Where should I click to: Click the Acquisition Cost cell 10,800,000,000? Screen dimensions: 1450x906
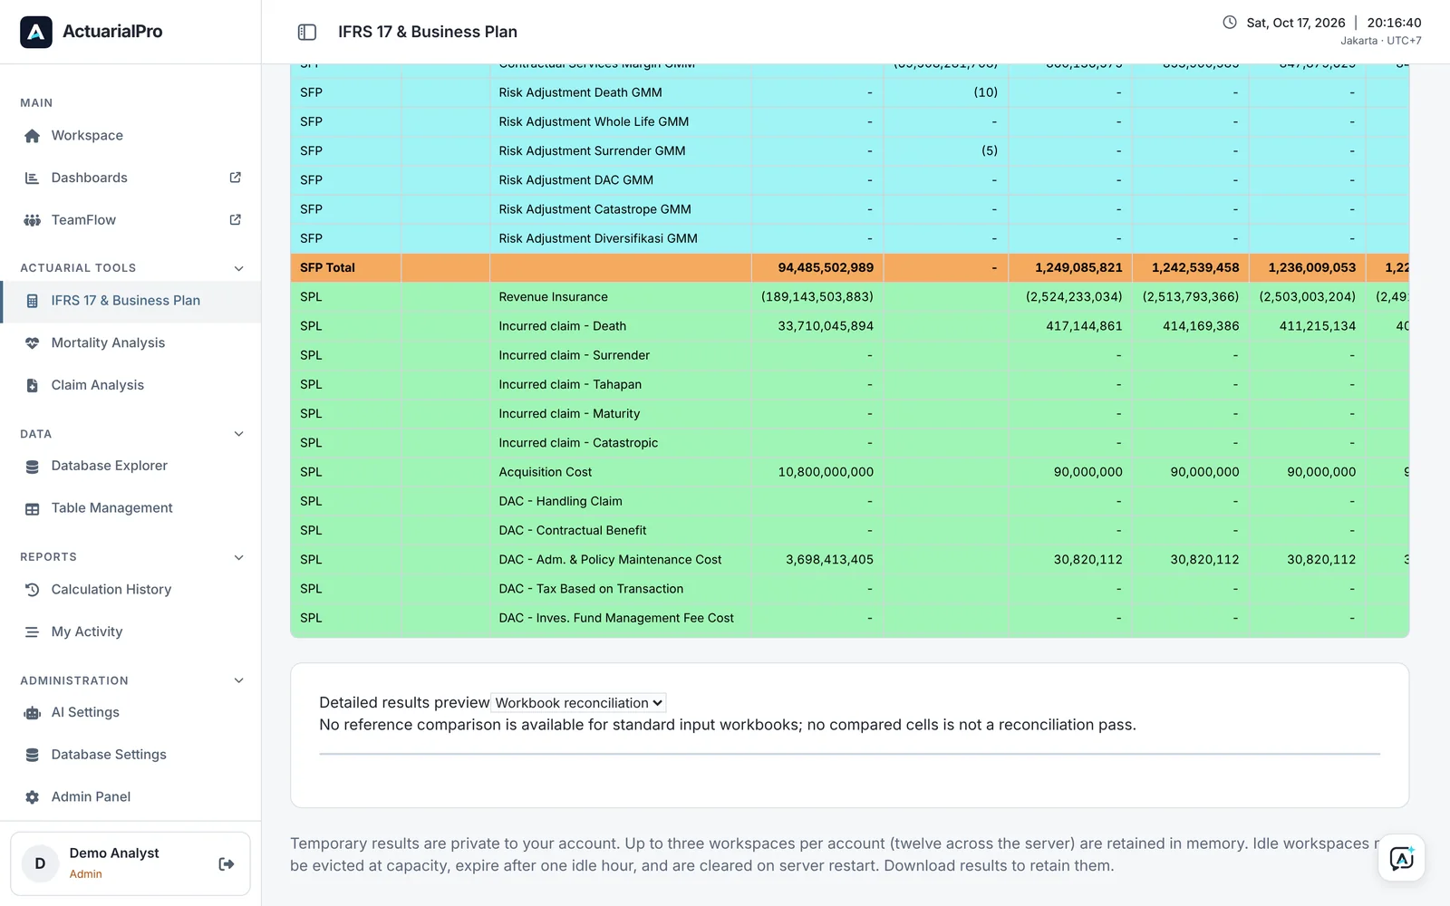[x=826, y=472]
